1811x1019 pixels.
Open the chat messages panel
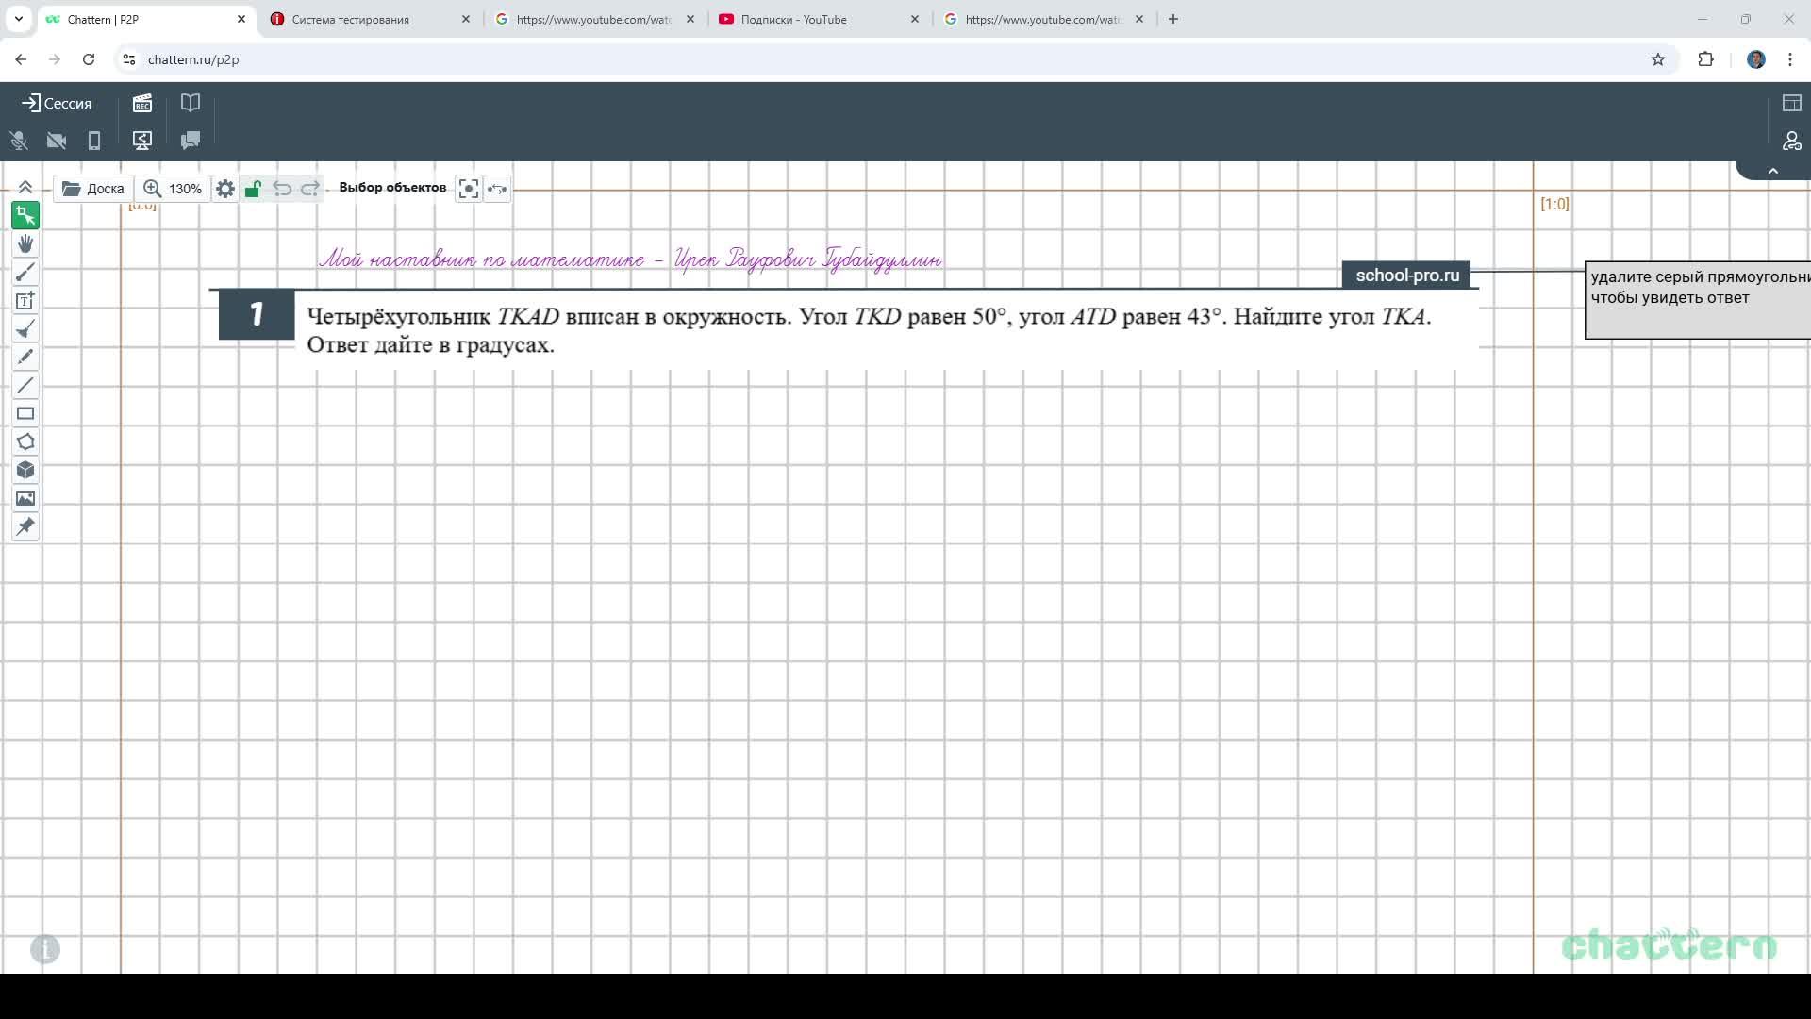point(191,141)
